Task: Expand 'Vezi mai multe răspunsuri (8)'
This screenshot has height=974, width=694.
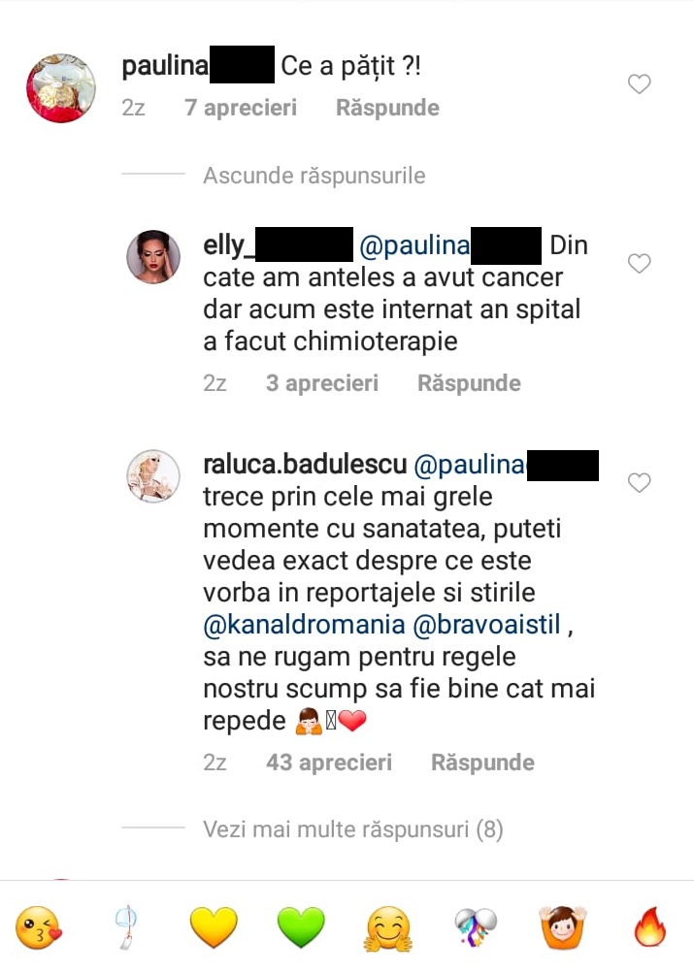Action: 352,829
